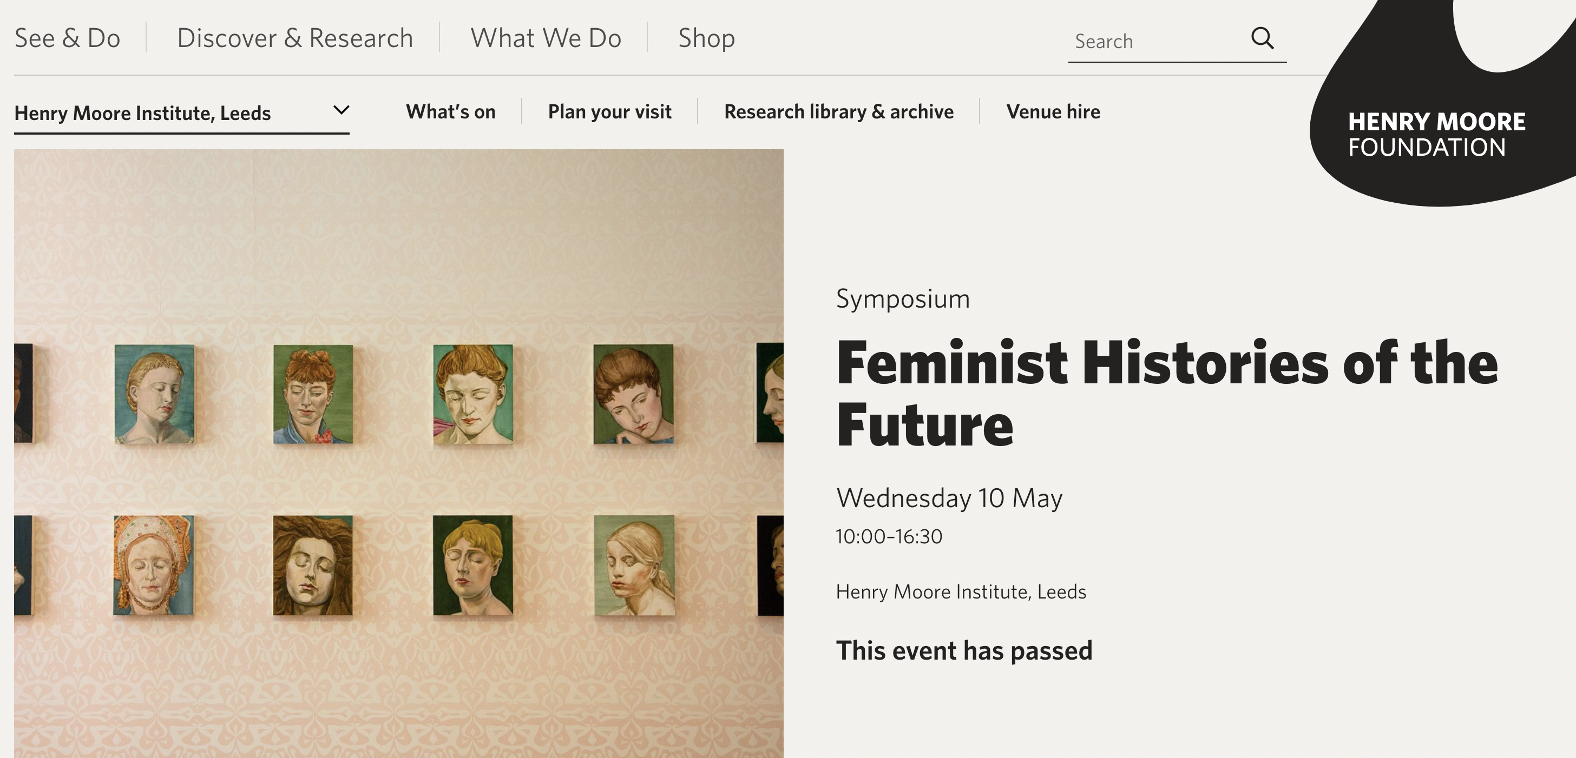
Task: Click the Symposium event type label
Action: pyautogui.click(x=903, y=299)
